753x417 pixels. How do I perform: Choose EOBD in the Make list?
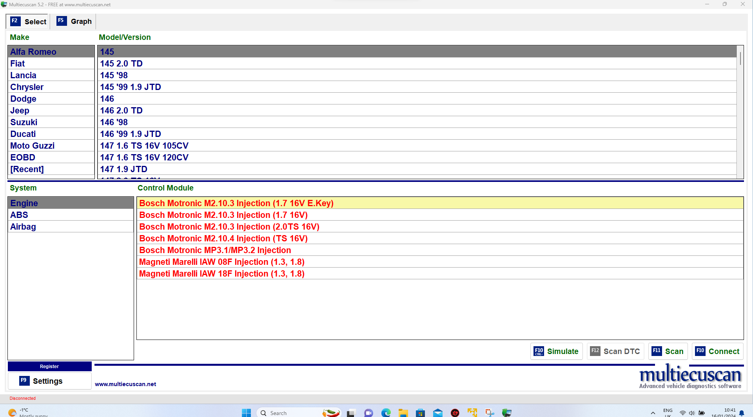coord(51,157)
